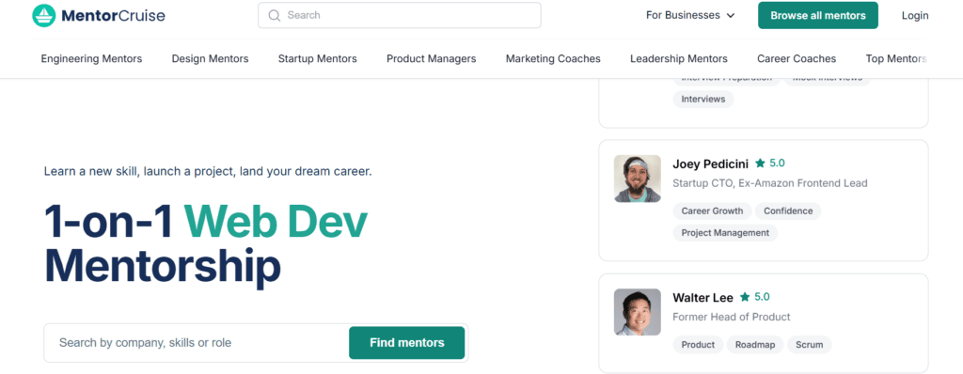Open the Marketing Coaches menu item
963x374 pixels.
553,59
